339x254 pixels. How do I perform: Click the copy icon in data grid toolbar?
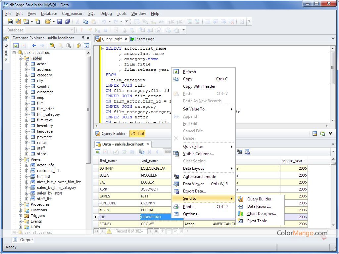tap(142, 152)
